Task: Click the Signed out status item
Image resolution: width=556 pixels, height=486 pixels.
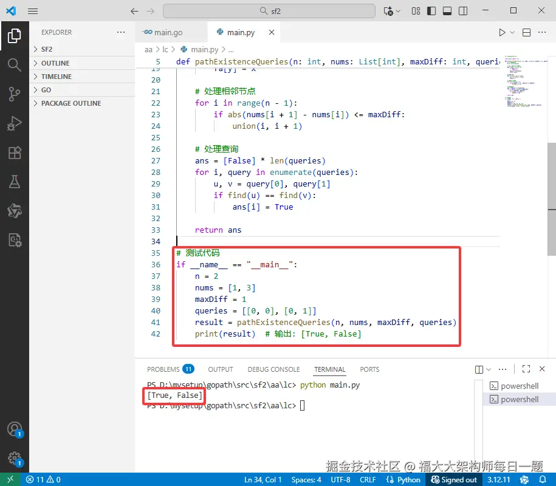Action: (454, 479)
